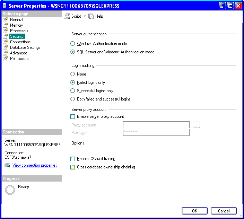Enable C2 audit tracing checkbox
244x219 pixels.
(72, 159)
